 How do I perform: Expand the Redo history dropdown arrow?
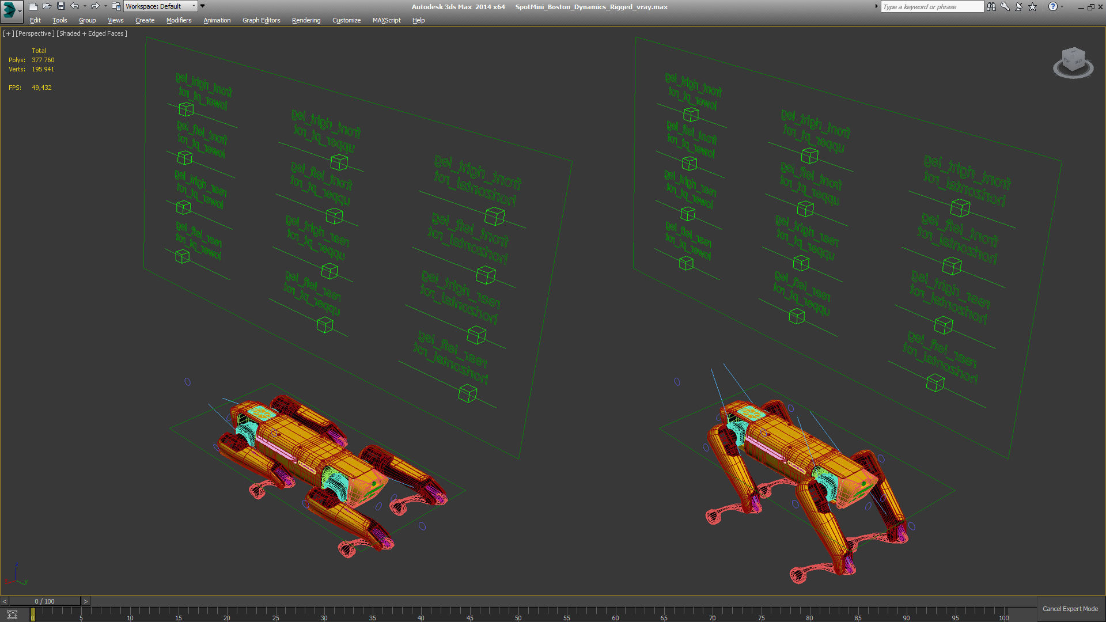tap(105, 6)
